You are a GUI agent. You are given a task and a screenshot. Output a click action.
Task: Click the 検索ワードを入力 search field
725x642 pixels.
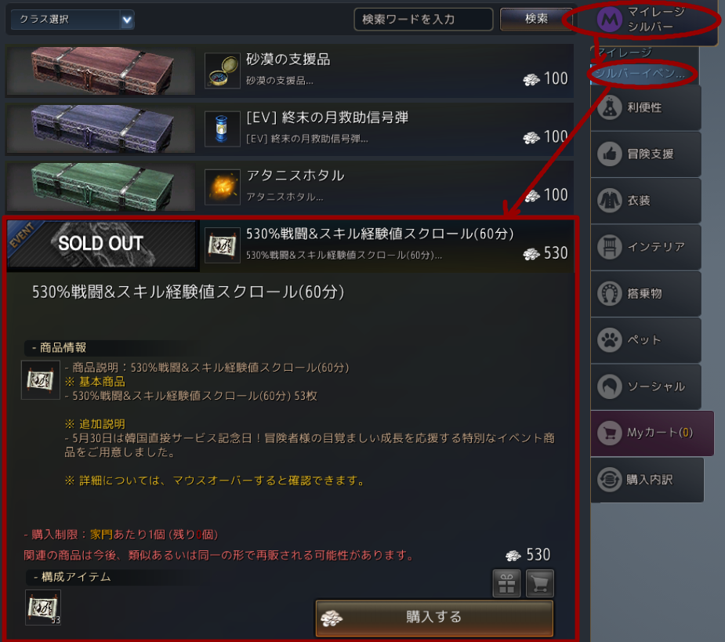423,20
